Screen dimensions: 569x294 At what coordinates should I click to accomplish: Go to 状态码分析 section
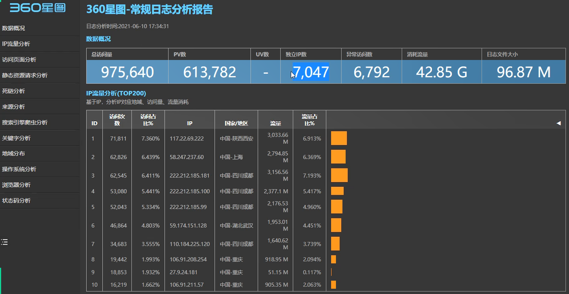pyautogui.click(x=16, y=200)
